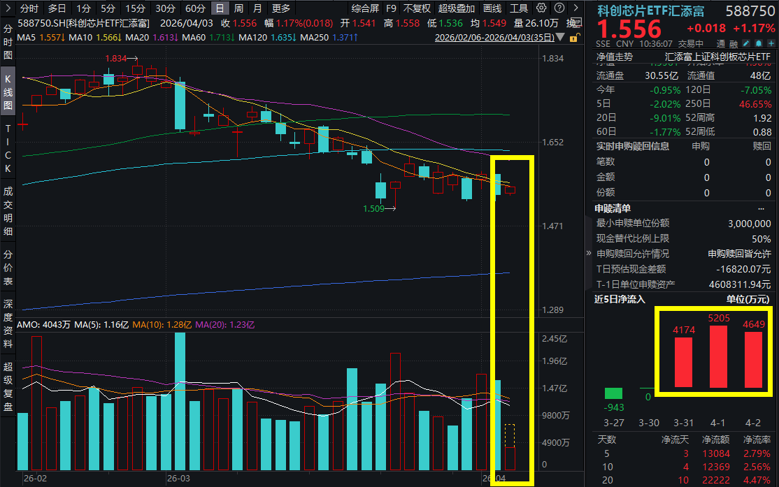Click the F9 button in the toolbar
This screenshot has height=487, width=779.
pyautogui.click(x=389, y=8)
